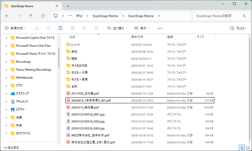The width and height of the screenshot is (252, 151).
Task: Sort by 名前 column header
Action: tap(72, 37)
